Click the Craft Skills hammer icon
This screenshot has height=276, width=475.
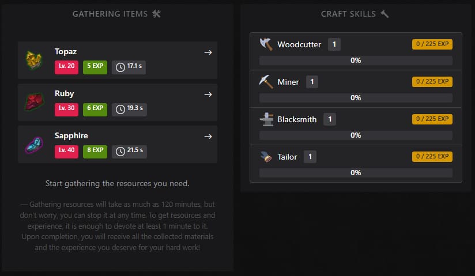tap(384, 14)
